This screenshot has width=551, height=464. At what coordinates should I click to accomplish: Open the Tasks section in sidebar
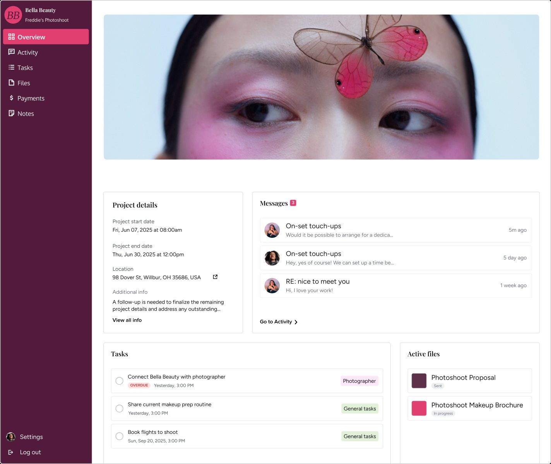(46, 67)
